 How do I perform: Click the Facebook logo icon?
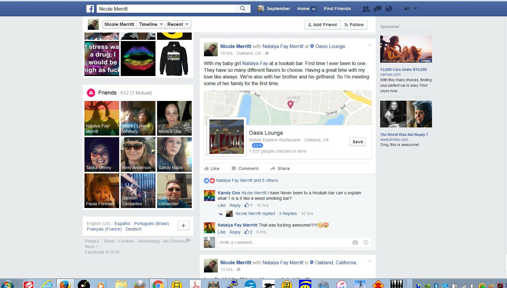pos(90,9)
